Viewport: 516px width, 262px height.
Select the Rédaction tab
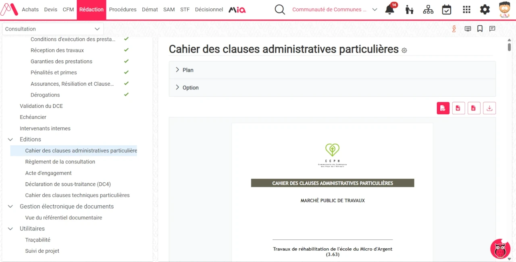[x=92, y=10]
